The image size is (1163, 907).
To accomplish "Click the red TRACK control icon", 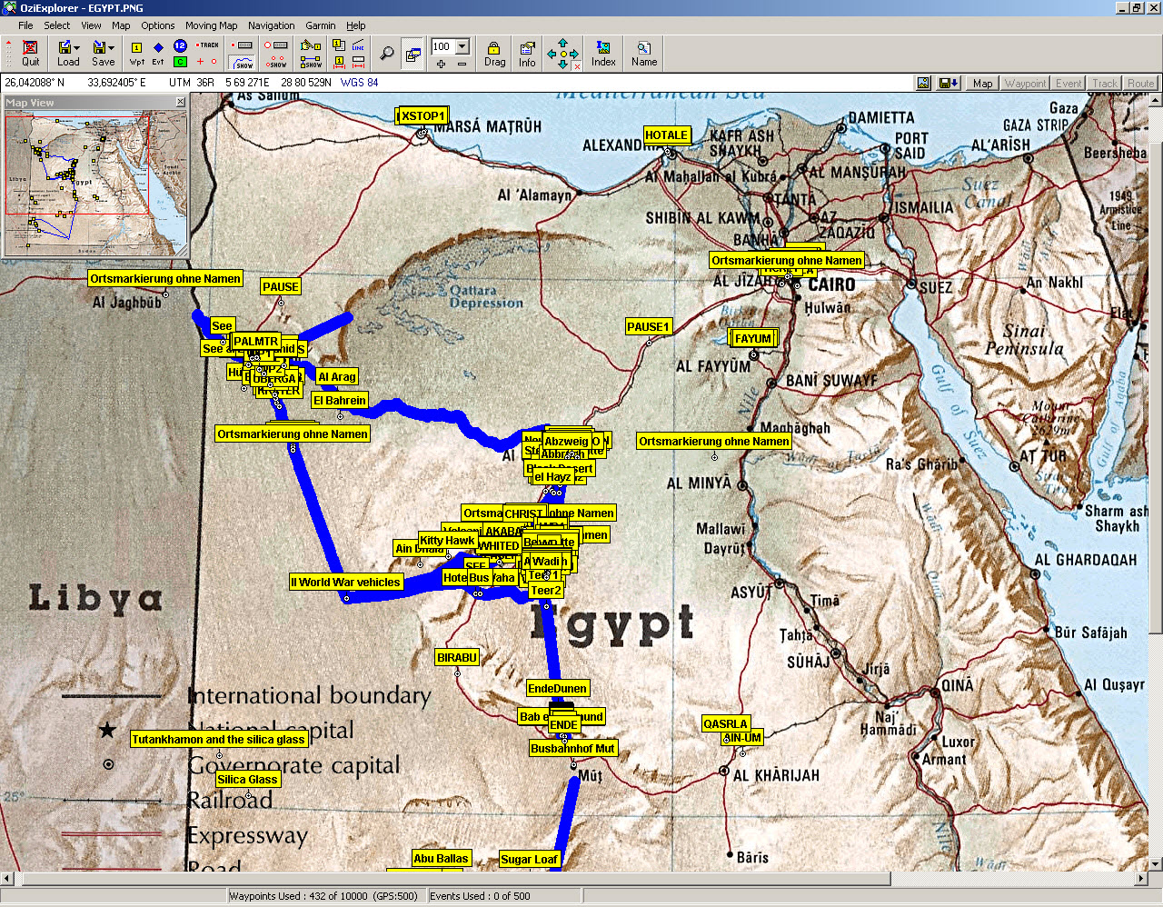I will pos(207,45).
